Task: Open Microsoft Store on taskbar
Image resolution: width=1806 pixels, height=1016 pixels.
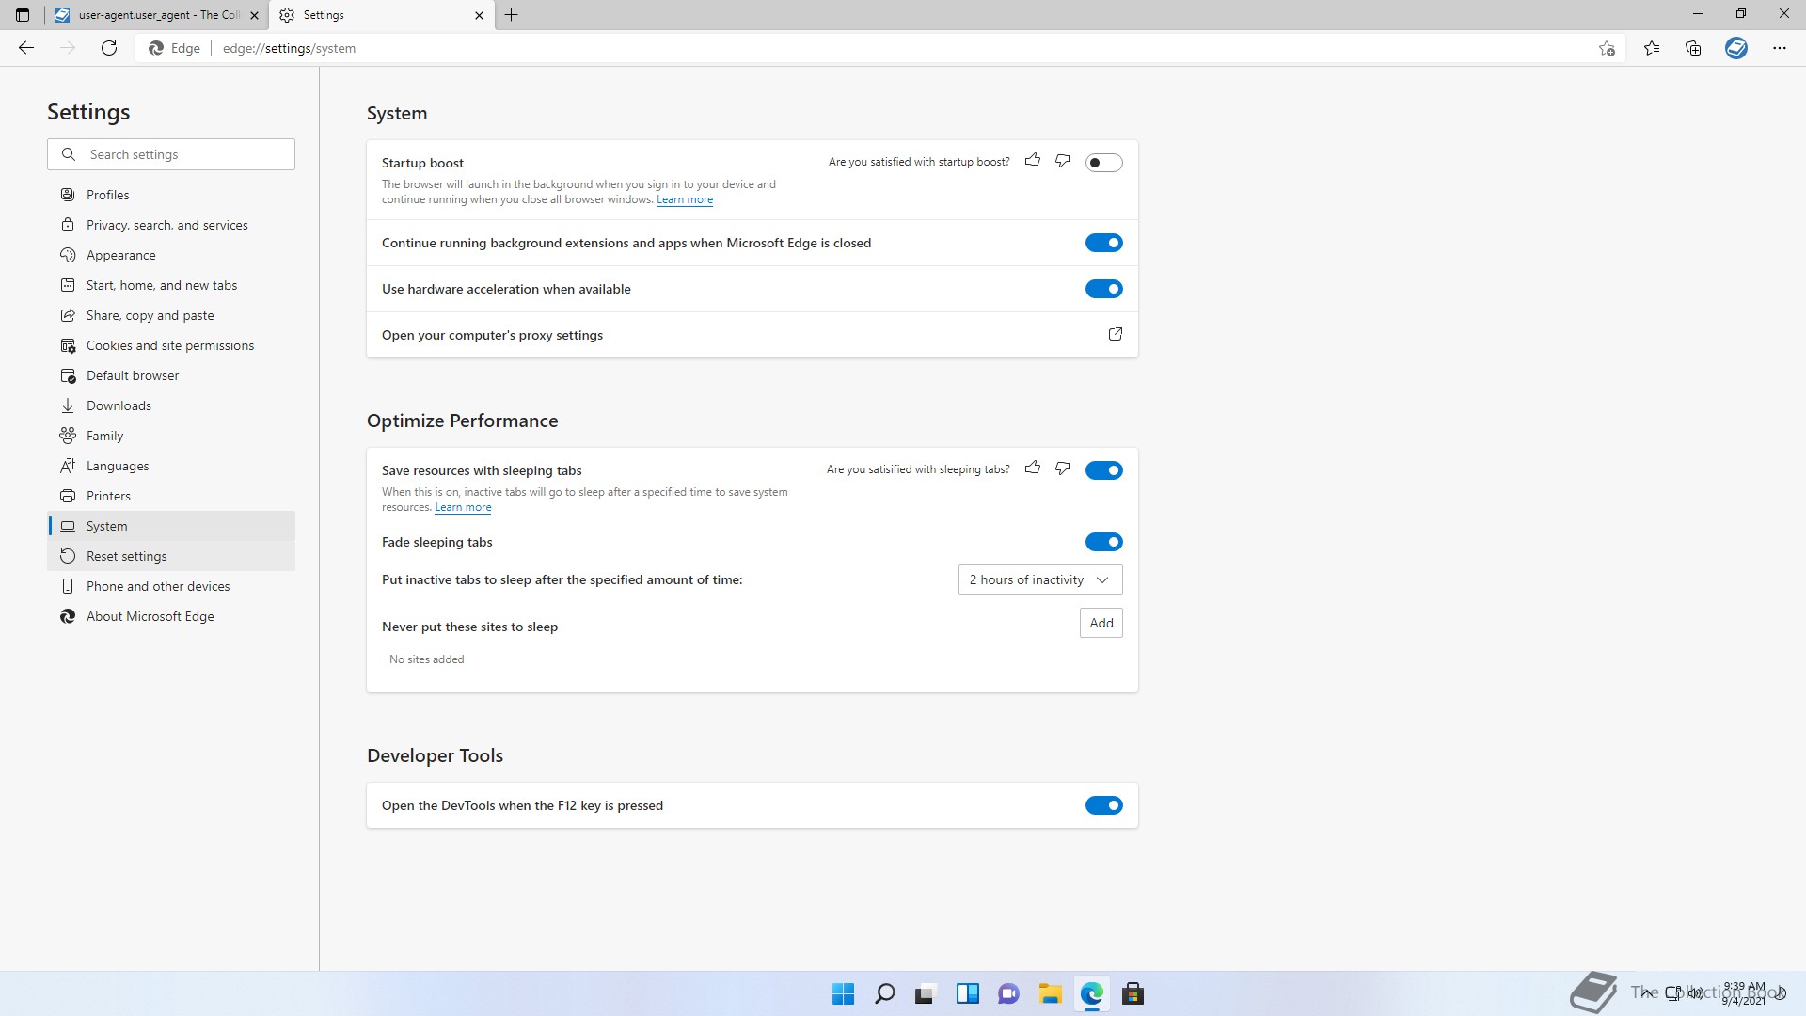Action: (1133, 993)
